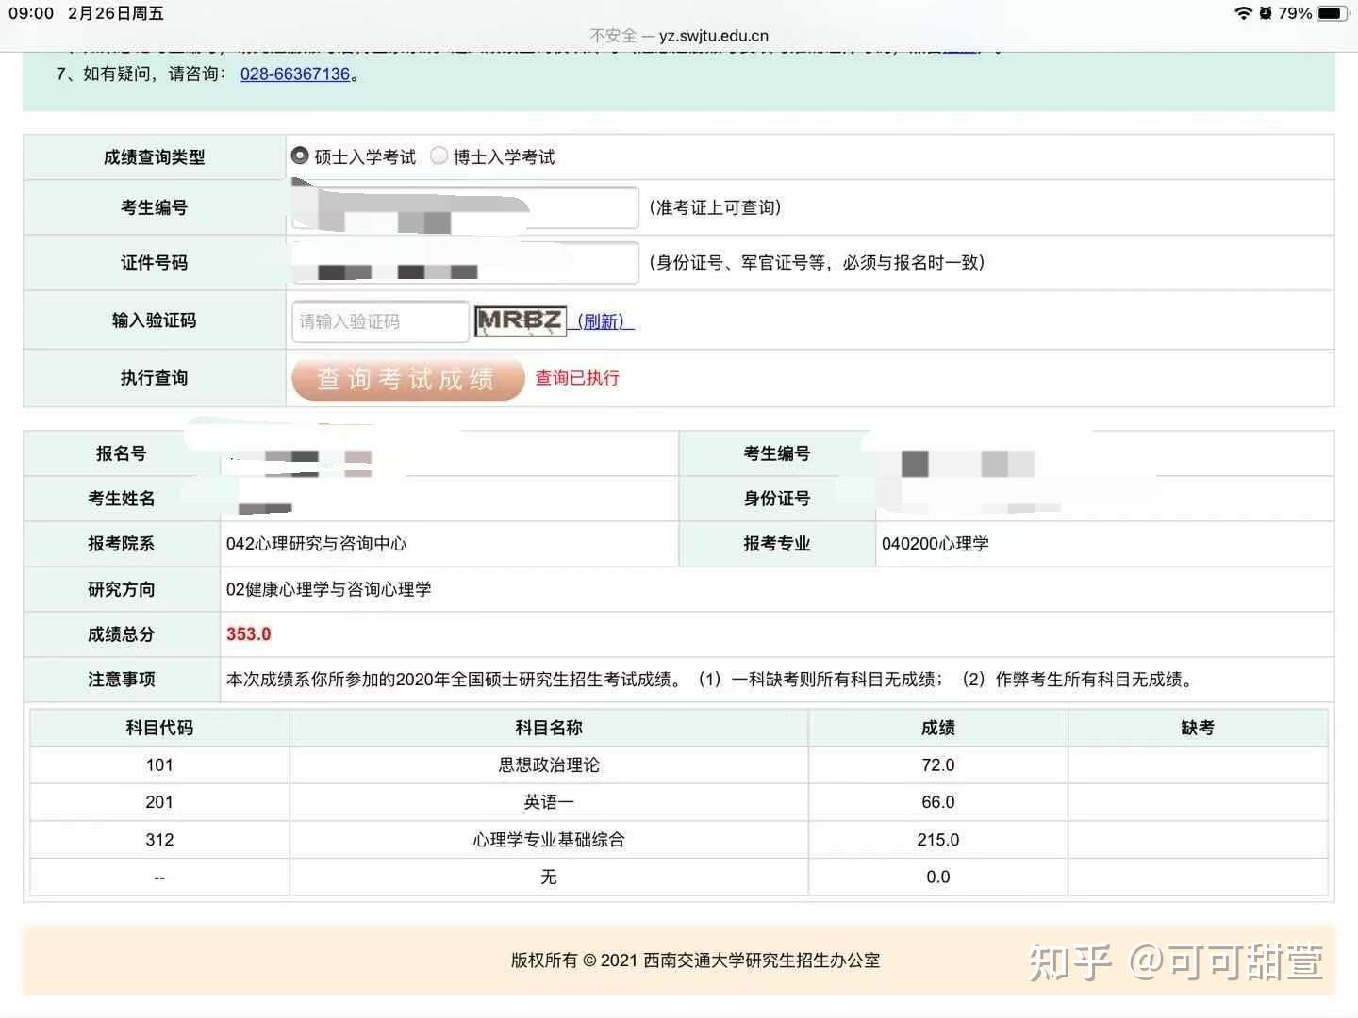The image size is (1358, 1018).
Task: Click 思想政治理论 subject name
Action: tap(549, 764)
